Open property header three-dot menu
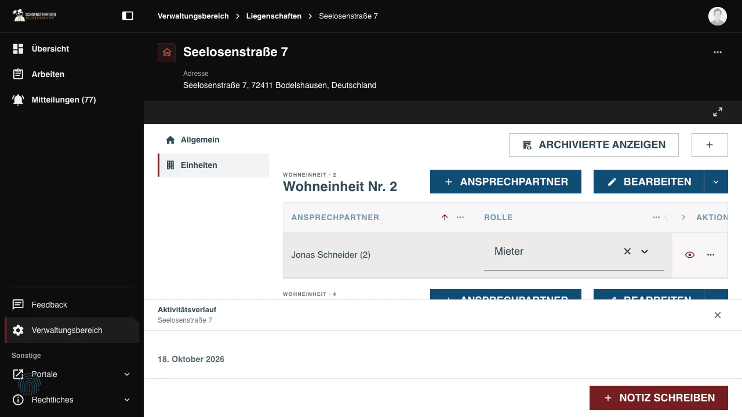 tap(718, 52)
